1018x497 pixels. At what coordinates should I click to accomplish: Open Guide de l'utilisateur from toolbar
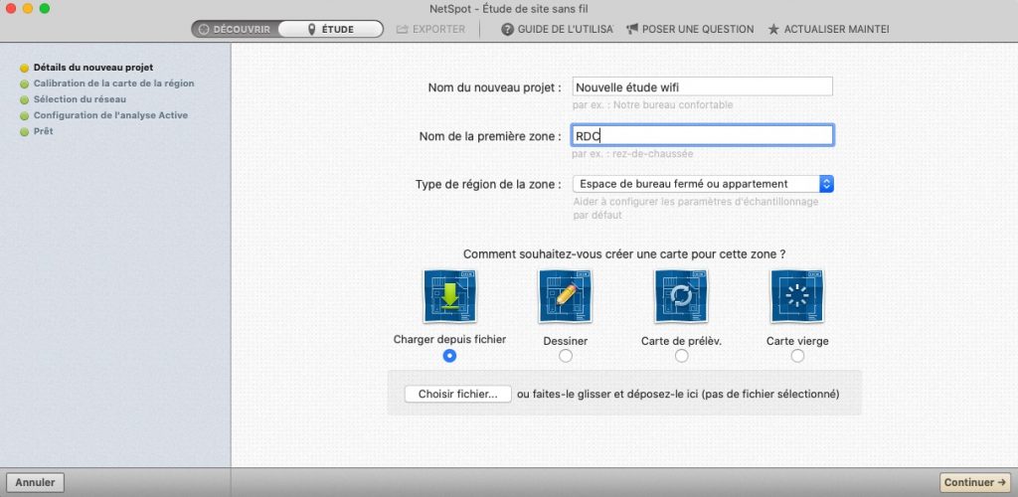click(x=557, y=29)
